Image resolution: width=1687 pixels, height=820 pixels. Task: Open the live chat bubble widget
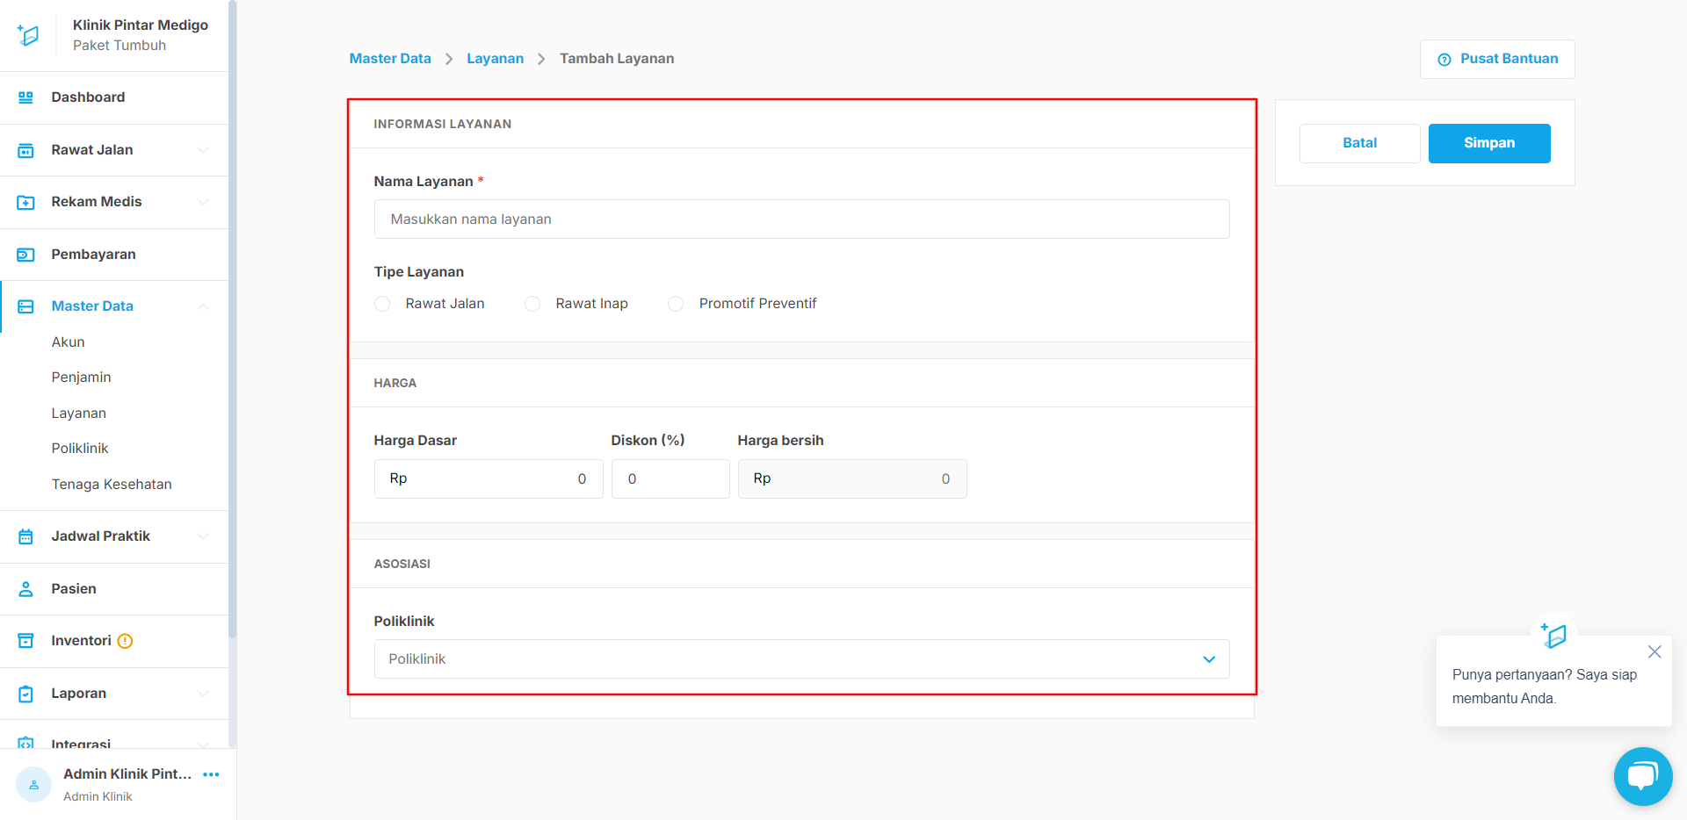coord(1643,776)
